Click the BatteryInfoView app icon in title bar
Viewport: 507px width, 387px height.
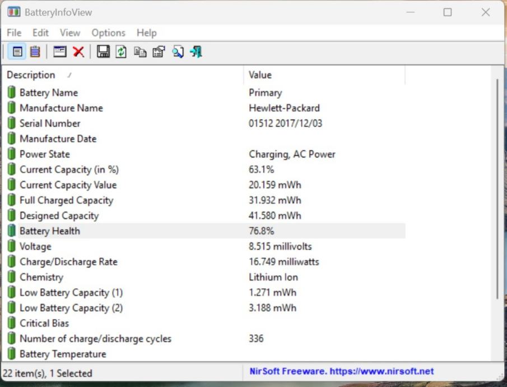13,12
